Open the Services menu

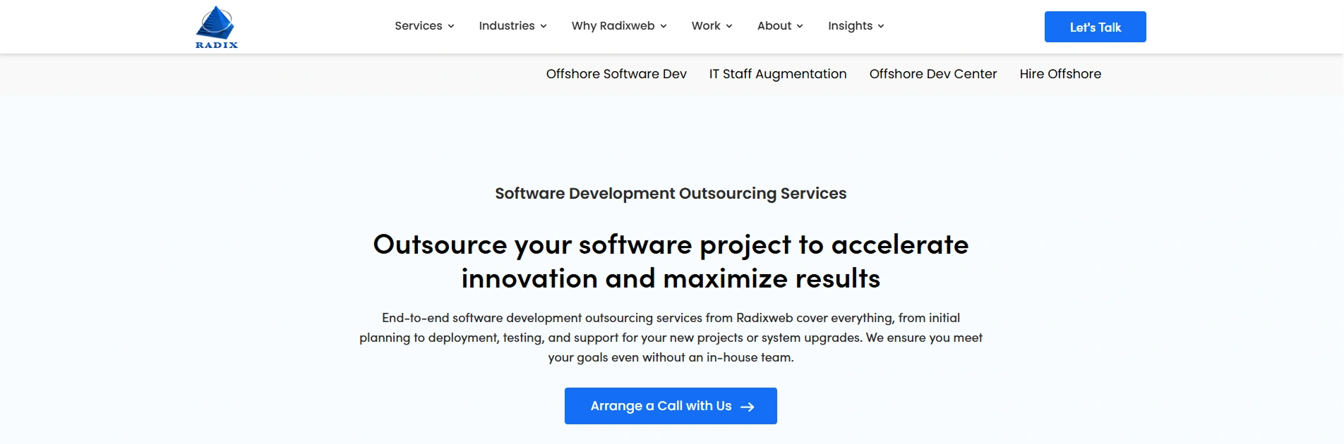coord(419,26)
